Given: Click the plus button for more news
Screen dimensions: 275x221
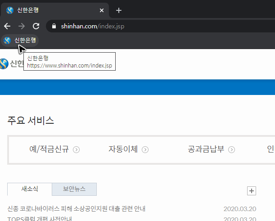Looking at the screenshot, I should click(252, 191).
